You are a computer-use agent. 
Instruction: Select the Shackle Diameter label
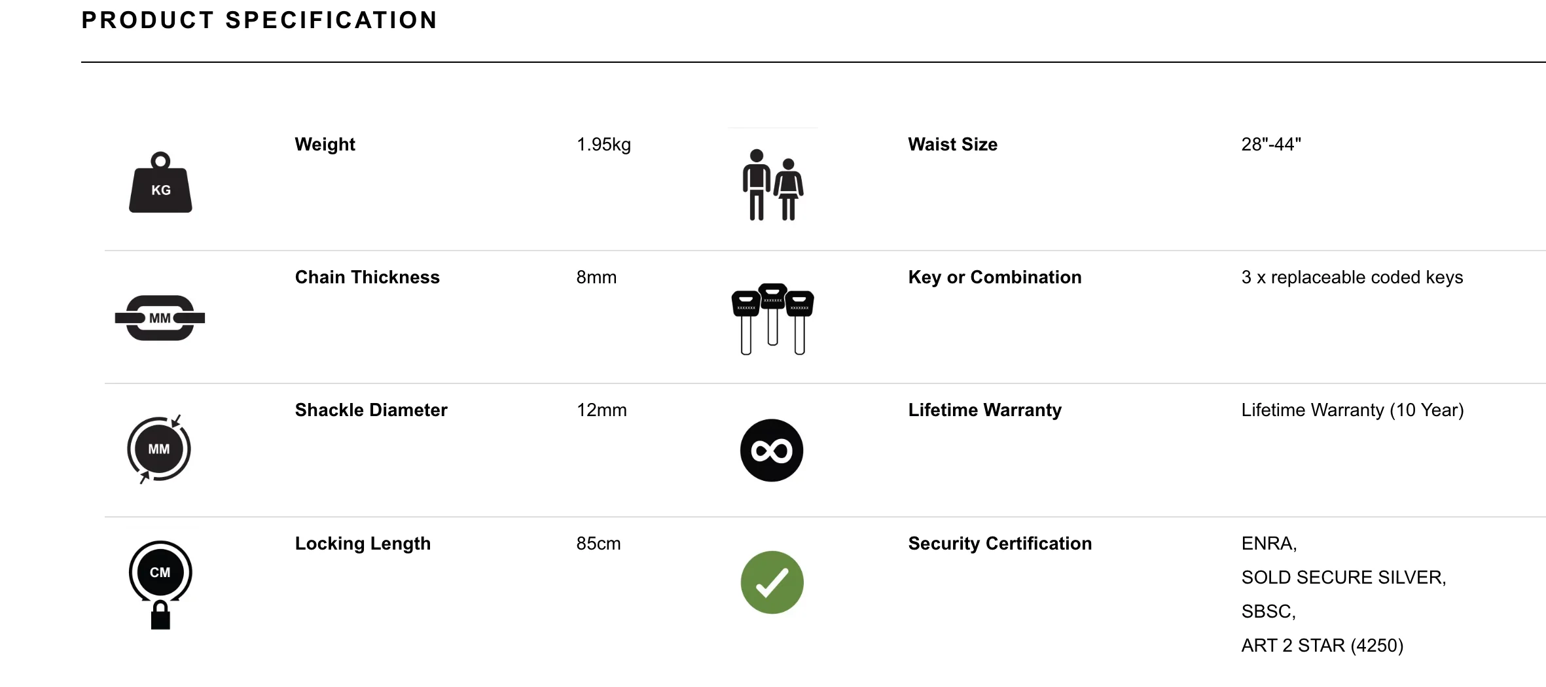(371, 410)
